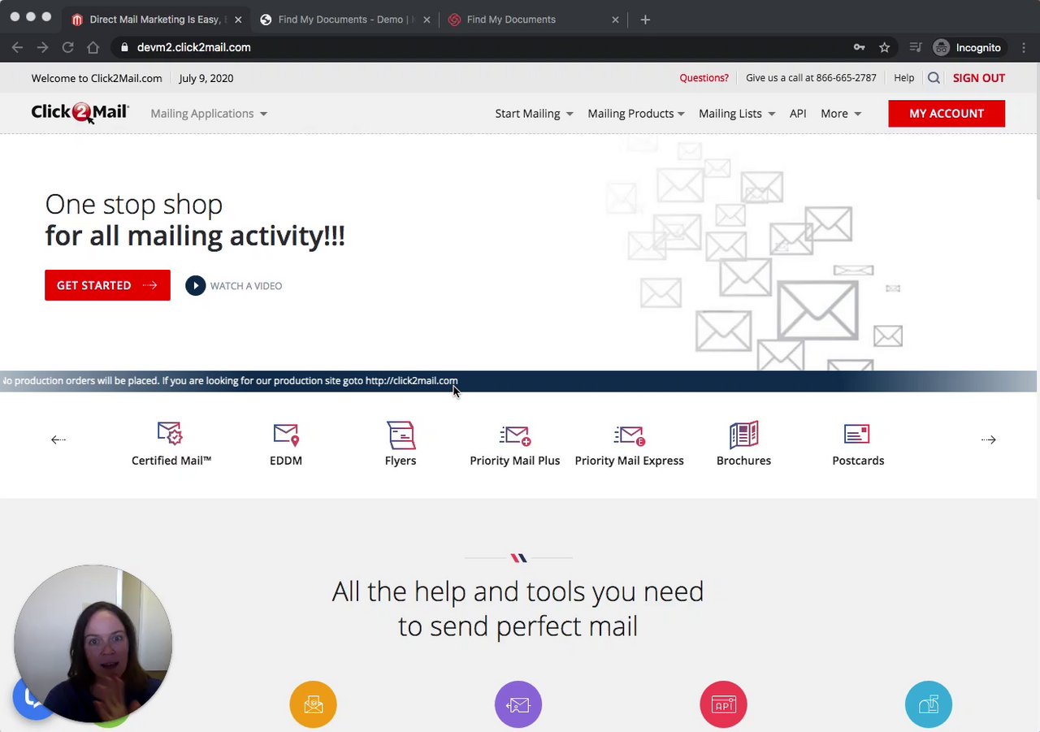Expand the Mailing Lists menu

737,113
